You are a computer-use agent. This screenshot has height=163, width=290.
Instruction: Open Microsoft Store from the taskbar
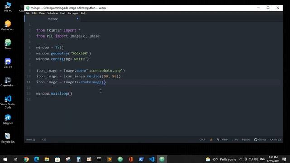click(58, 159)
